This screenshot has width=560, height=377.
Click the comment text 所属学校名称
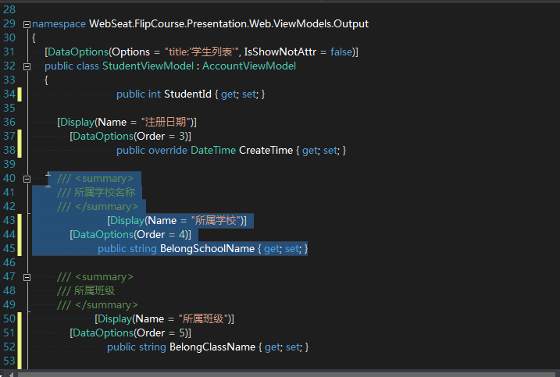pos(105,193)
